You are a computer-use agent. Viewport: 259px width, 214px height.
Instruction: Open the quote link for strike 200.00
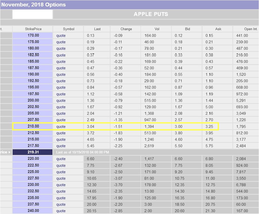point(61,100)
